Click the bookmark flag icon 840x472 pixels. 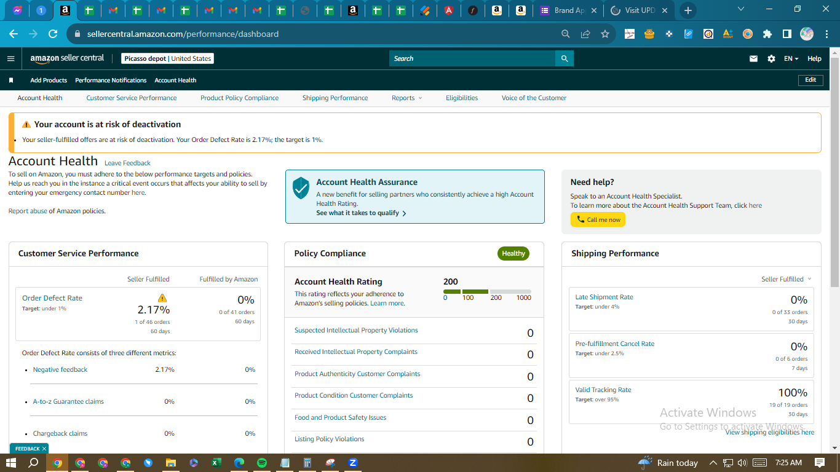[11, 80]
